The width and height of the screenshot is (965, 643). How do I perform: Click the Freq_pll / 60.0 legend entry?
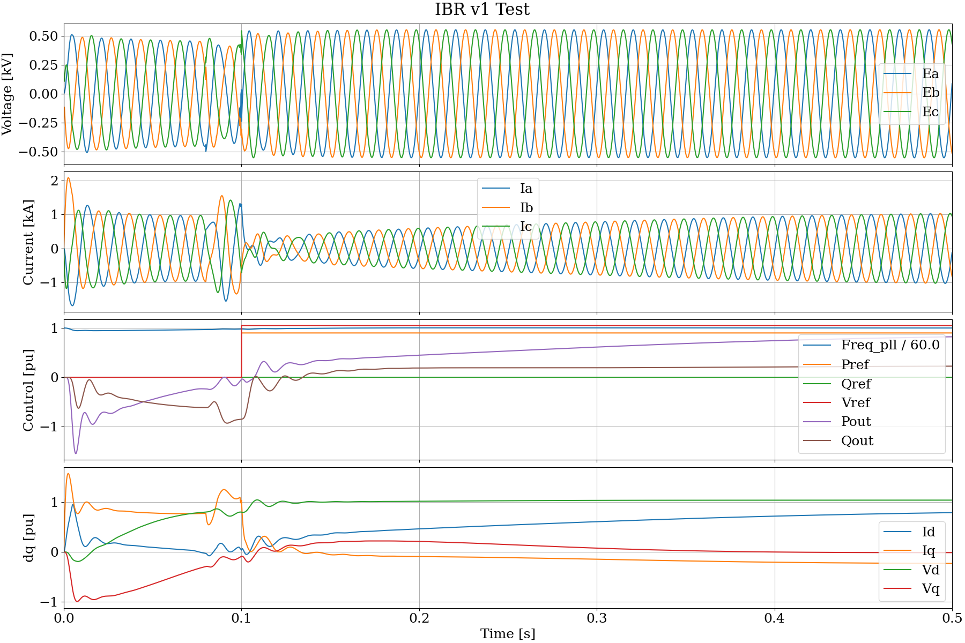tap(872, 345)
